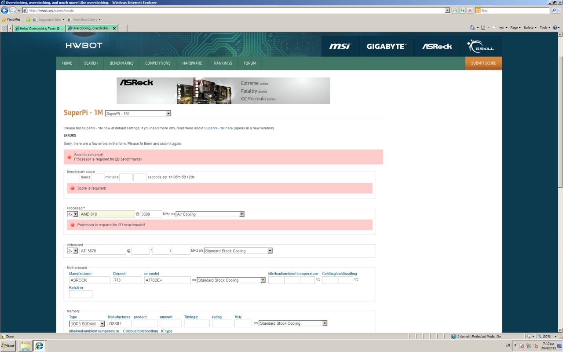Viewport: 563px width, 352px height.
Task: Open the Page menu in the command bar
Action: click(515, 28)
